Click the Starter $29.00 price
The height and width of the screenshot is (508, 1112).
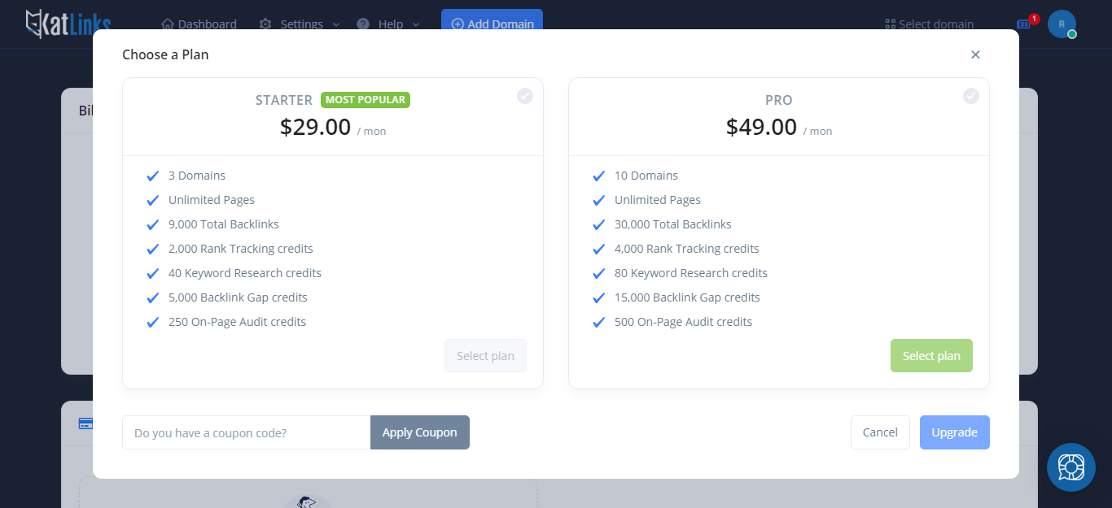pyautogui.click(x=315, y=127)
